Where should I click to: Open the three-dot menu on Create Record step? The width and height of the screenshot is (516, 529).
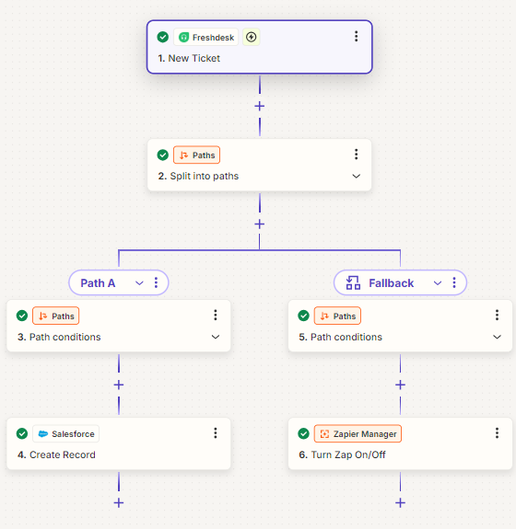point(216,433)
